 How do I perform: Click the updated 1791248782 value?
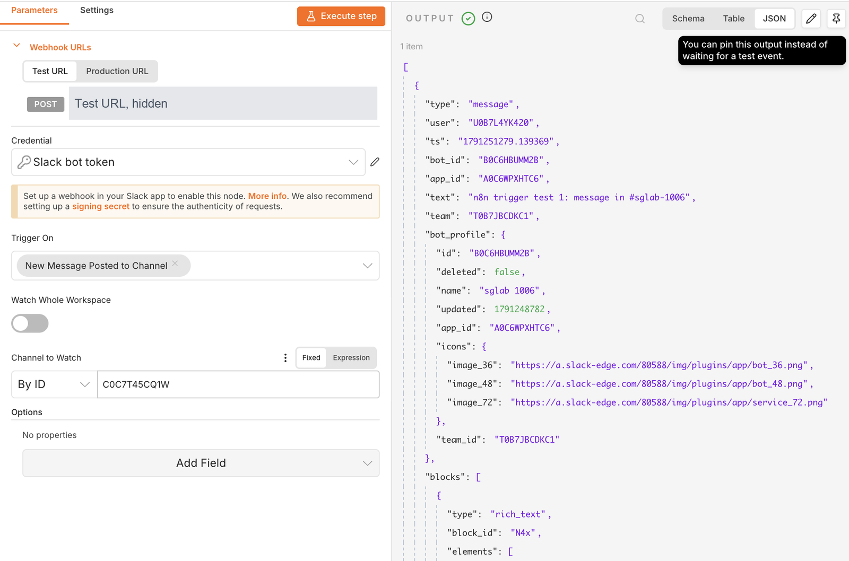519,309
